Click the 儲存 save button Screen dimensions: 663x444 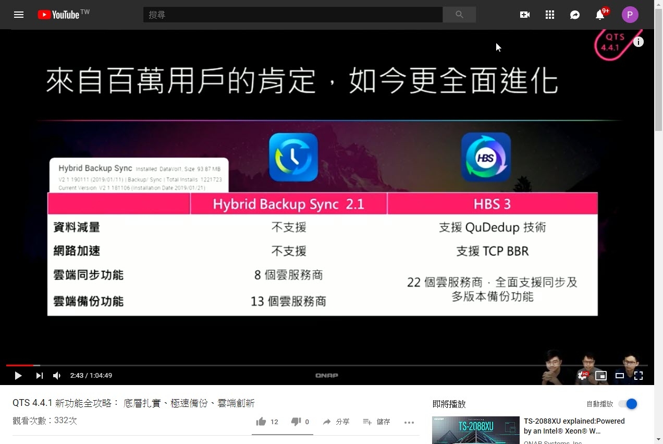(376, 422)
